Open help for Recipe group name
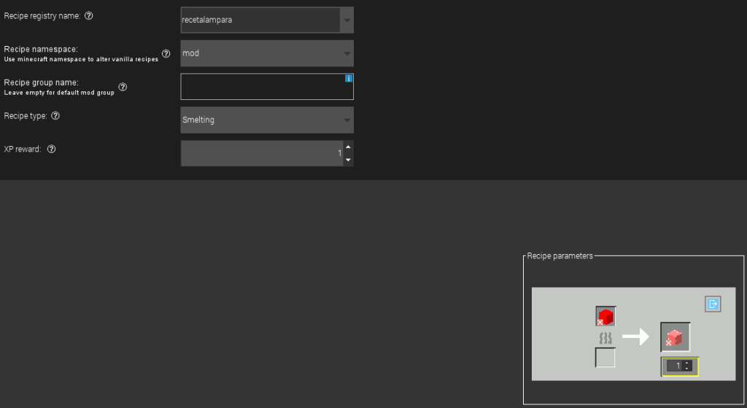 [x=123, y=87]
